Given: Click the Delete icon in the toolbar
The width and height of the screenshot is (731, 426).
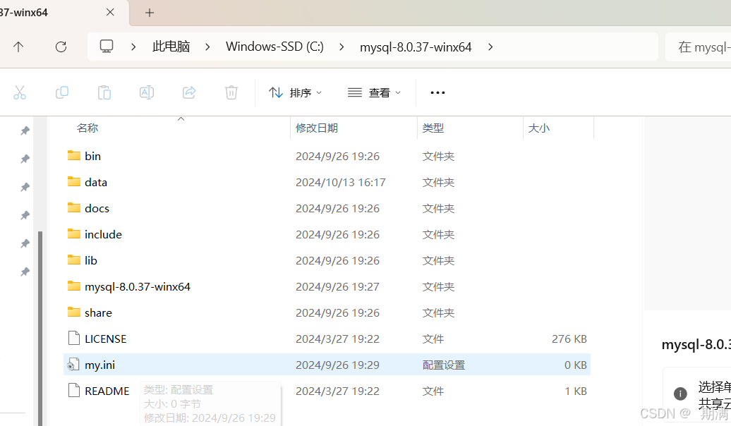Looking at the screenshot, I should (x=231, y=92).
